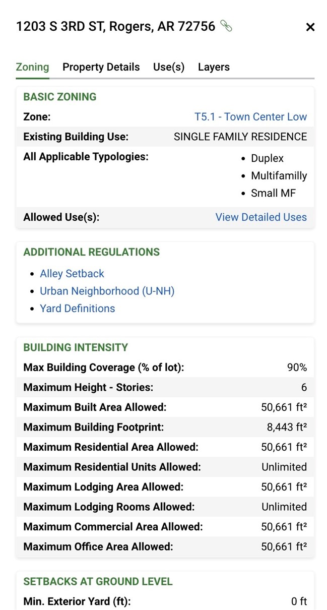Viewport: 327px width, 610px height.
Task: Select the Duplex typology entry
Action: click(267, 158)
